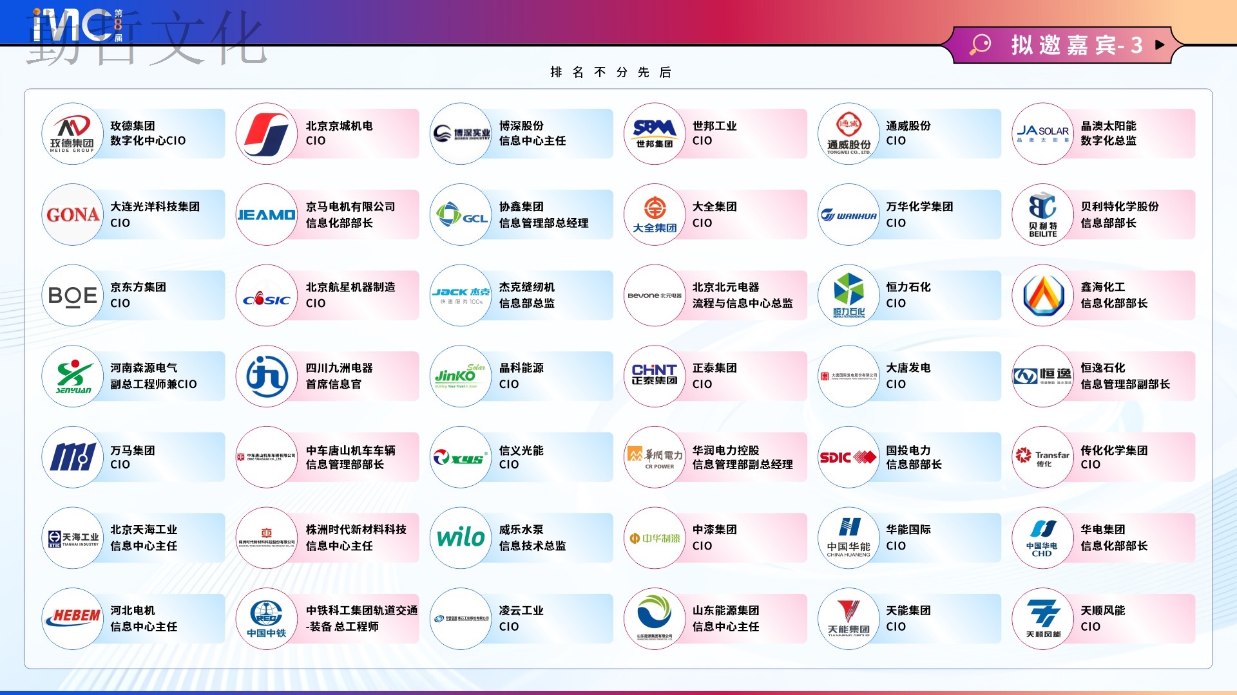The image size is (1237, 695).
Task: Click the 排名不分先后 caption text
Action: click(611, 72)
